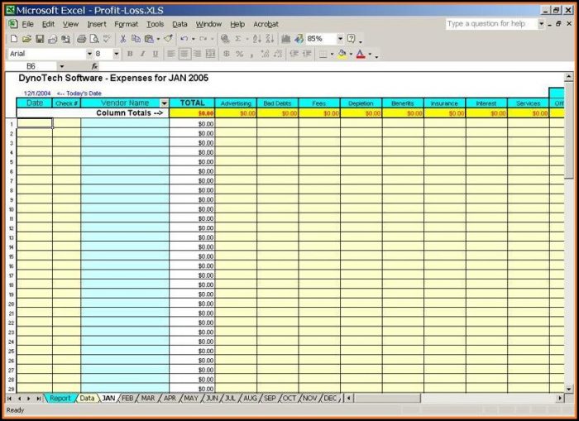The image size is (579, 421).
Task: Go to last sheet tab navigation button
Action: pos(38,399)
